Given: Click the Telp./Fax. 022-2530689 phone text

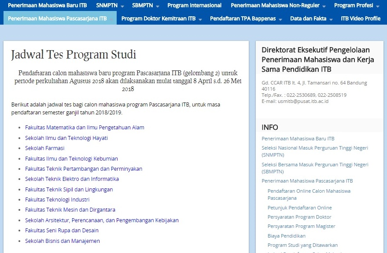Looking at the screenshot, I should (304, 95).
